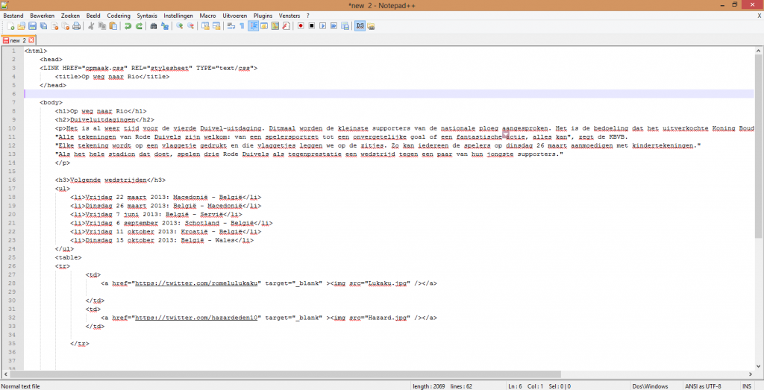The width and height of the screenshot is (764, 390).
Task: Toggle INS insert mode in status bar
Action: point(747,386)
